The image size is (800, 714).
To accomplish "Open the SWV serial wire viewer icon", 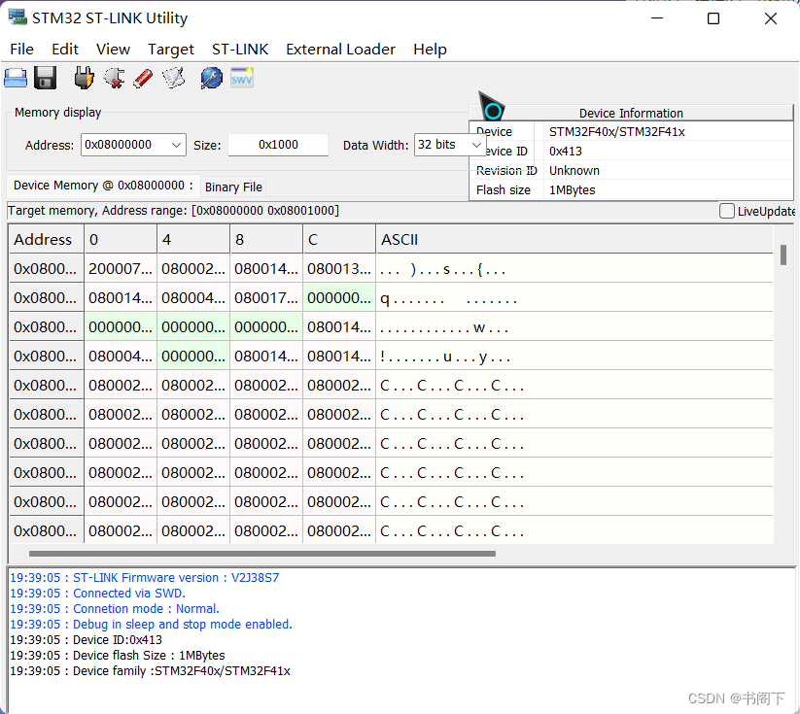I will (x=241, y=79).
